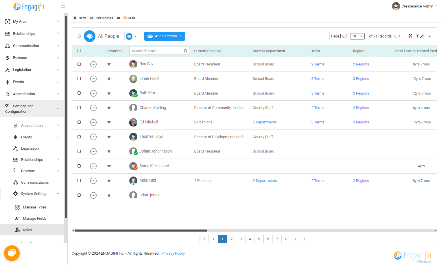This screenshot has width=441, height=265.
Task: Open My Area in the sidebar
Action: pyautogui.click(x=32, y=22)
